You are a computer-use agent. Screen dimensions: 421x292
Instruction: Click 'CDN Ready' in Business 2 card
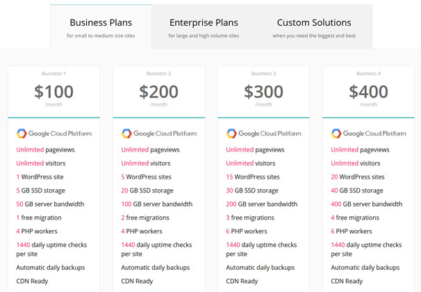tap(137, 282)
